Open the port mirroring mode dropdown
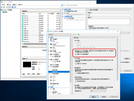This screenshot has height=101, width=134. click(98, 91)
